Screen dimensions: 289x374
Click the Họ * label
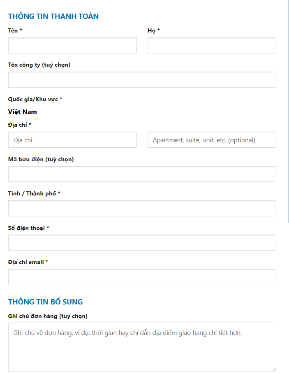pos(152,30)
